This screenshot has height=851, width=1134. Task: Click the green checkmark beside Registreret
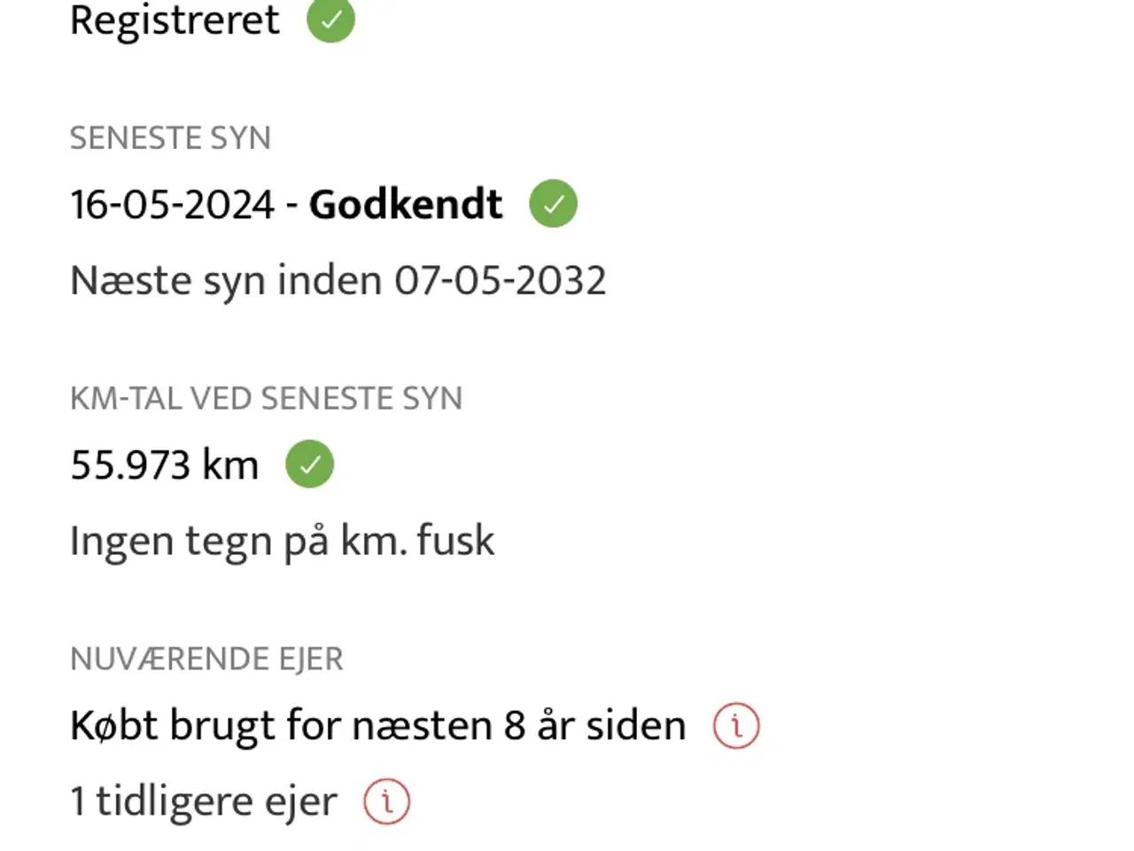tap(330, 20)
